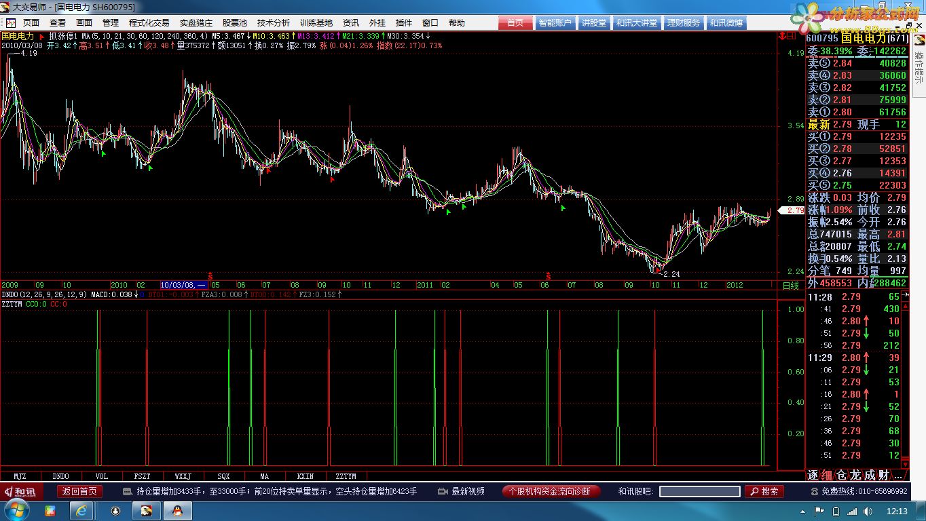
Task: Click 个股机构资金流向诊断 button
Action: coord(550,491)
